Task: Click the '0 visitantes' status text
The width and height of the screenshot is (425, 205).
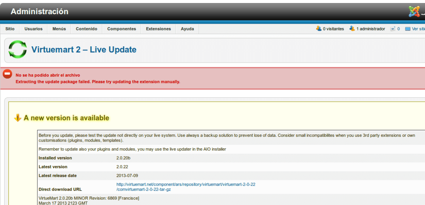Action: point(333,29)
